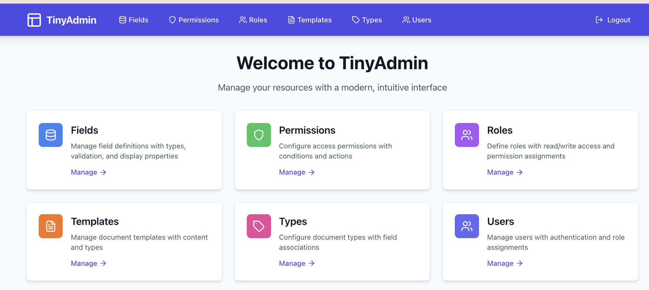Open Fields from the navigation bar
The image size is (649, 290).
(134, 20)
